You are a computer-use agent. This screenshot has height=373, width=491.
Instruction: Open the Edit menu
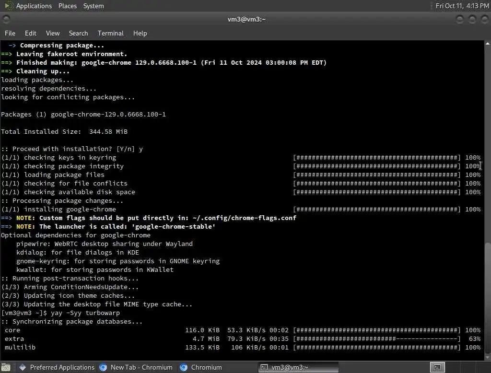[30, 33]
